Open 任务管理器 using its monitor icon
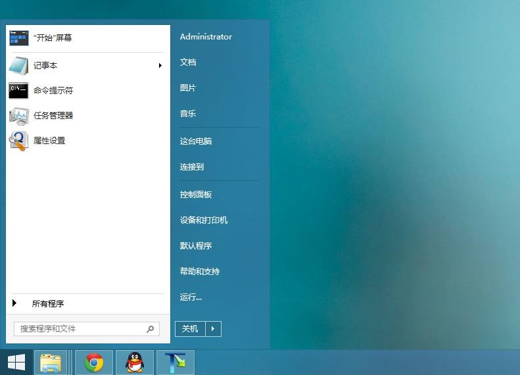 pyautogui.click(x=19, y=116)
